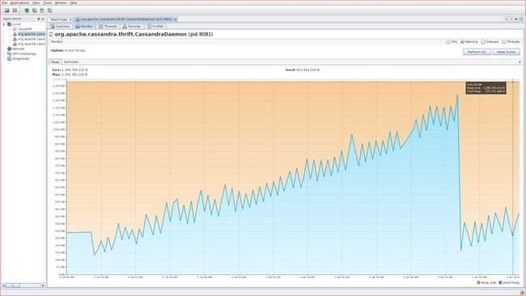
Task: Switch to the Threads tab
Action: pos(108,26)
